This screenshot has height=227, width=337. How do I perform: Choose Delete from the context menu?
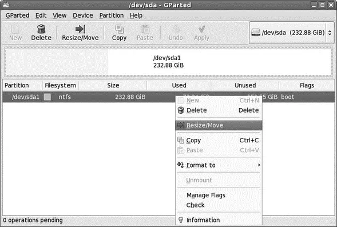[x=219, y=110]
